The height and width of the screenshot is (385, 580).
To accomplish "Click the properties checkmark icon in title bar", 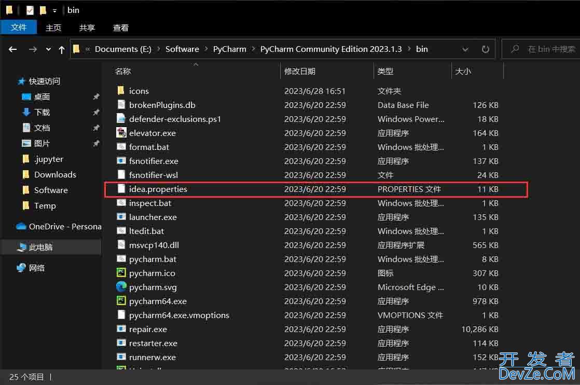I will tap(30, 10).
